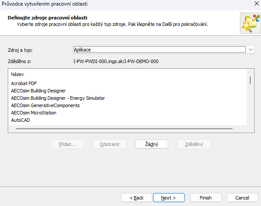Cancel the workspace wizard

pyautogui.click(x=242, y=198)
